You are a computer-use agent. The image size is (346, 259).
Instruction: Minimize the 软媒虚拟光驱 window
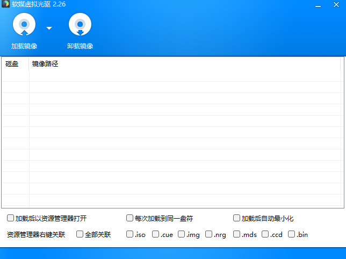coord(318,5)
